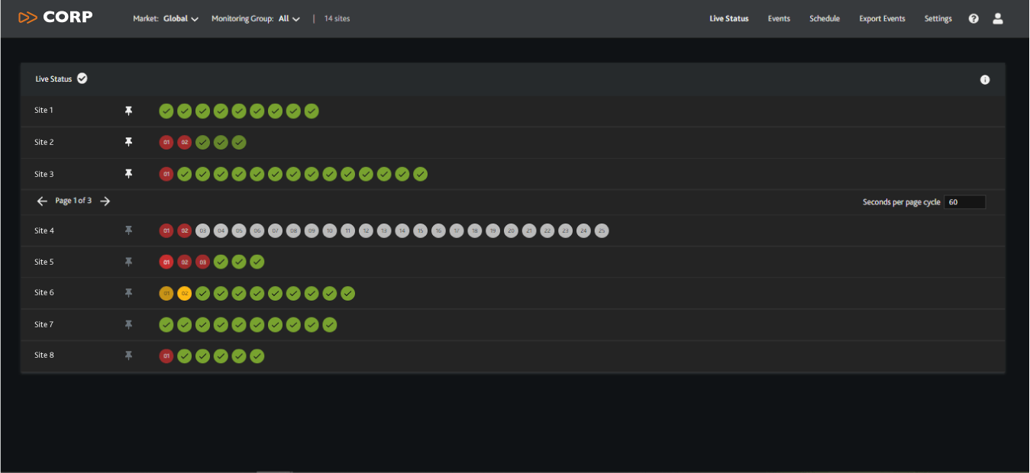This screenshot has height=473, width=1030.
Task: Click the Site 7 row label
Action: coord(44,324)
